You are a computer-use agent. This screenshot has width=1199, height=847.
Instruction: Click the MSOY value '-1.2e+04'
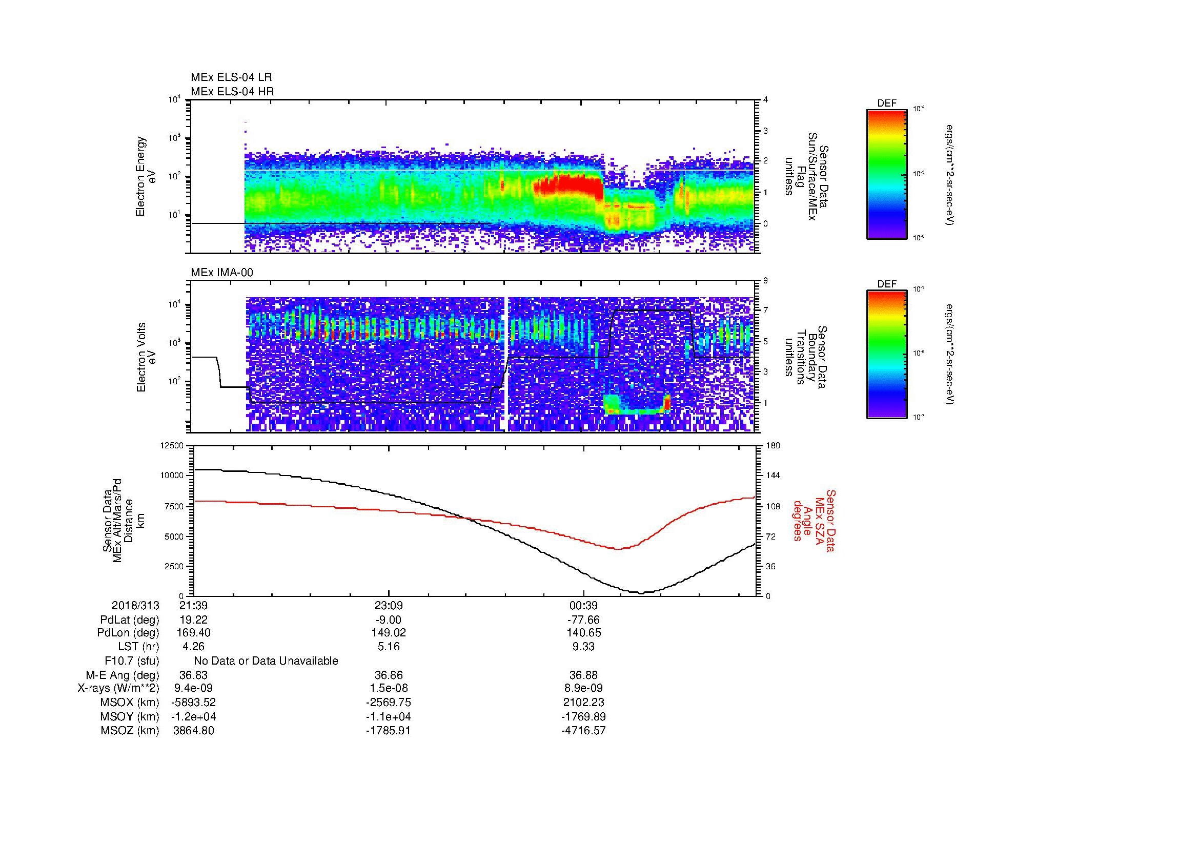(x=194, y=716)
